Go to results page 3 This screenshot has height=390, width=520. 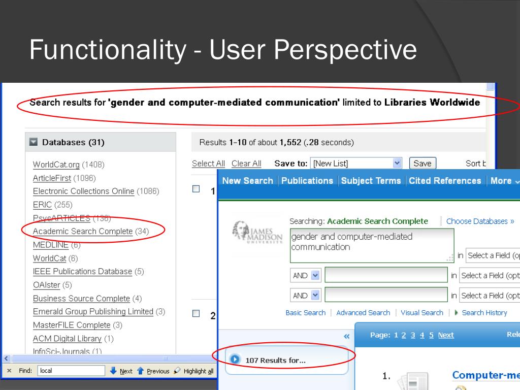(413, 335)
